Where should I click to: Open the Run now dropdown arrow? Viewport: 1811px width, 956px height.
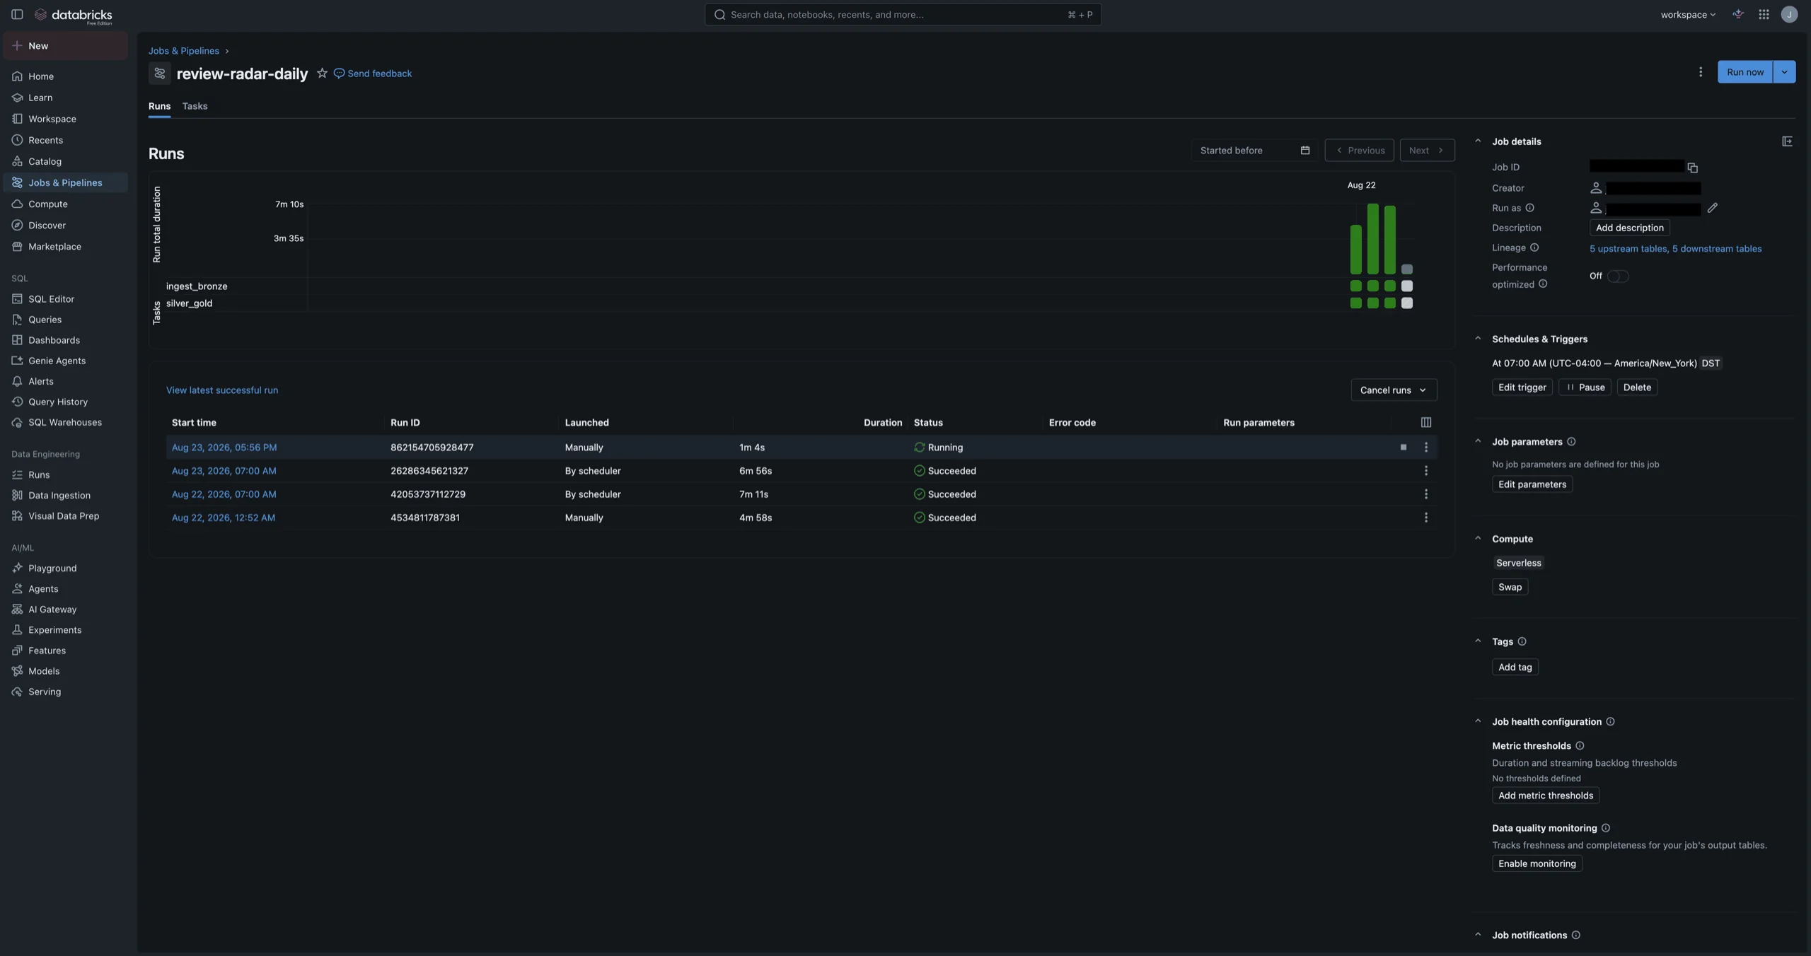(1784, 72)
